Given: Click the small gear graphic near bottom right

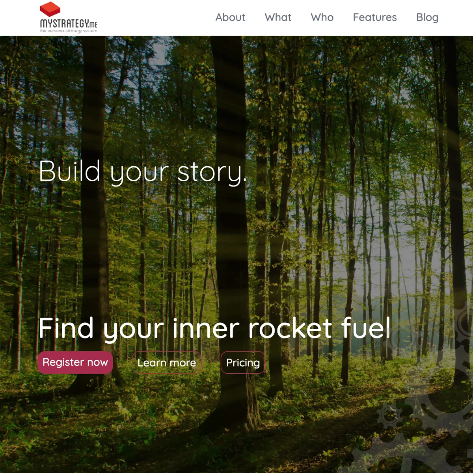Looking at the screenshot, I should point(389,415).
